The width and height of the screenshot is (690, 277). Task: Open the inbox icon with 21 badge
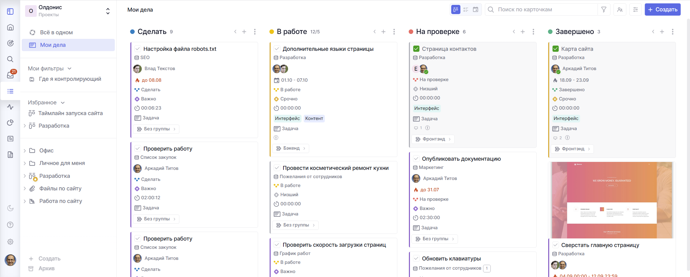pyautogui.click(x=10, y=75)
